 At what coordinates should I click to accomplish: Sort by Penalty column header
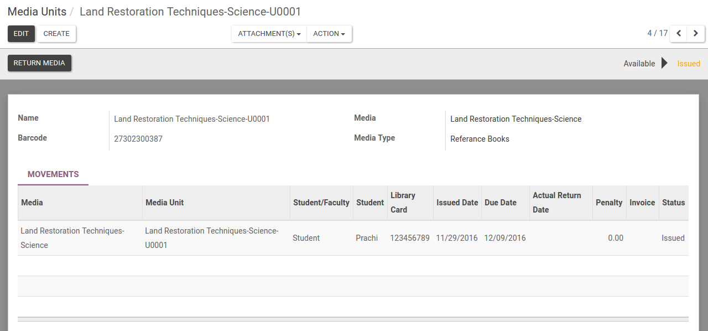point(608,203)
